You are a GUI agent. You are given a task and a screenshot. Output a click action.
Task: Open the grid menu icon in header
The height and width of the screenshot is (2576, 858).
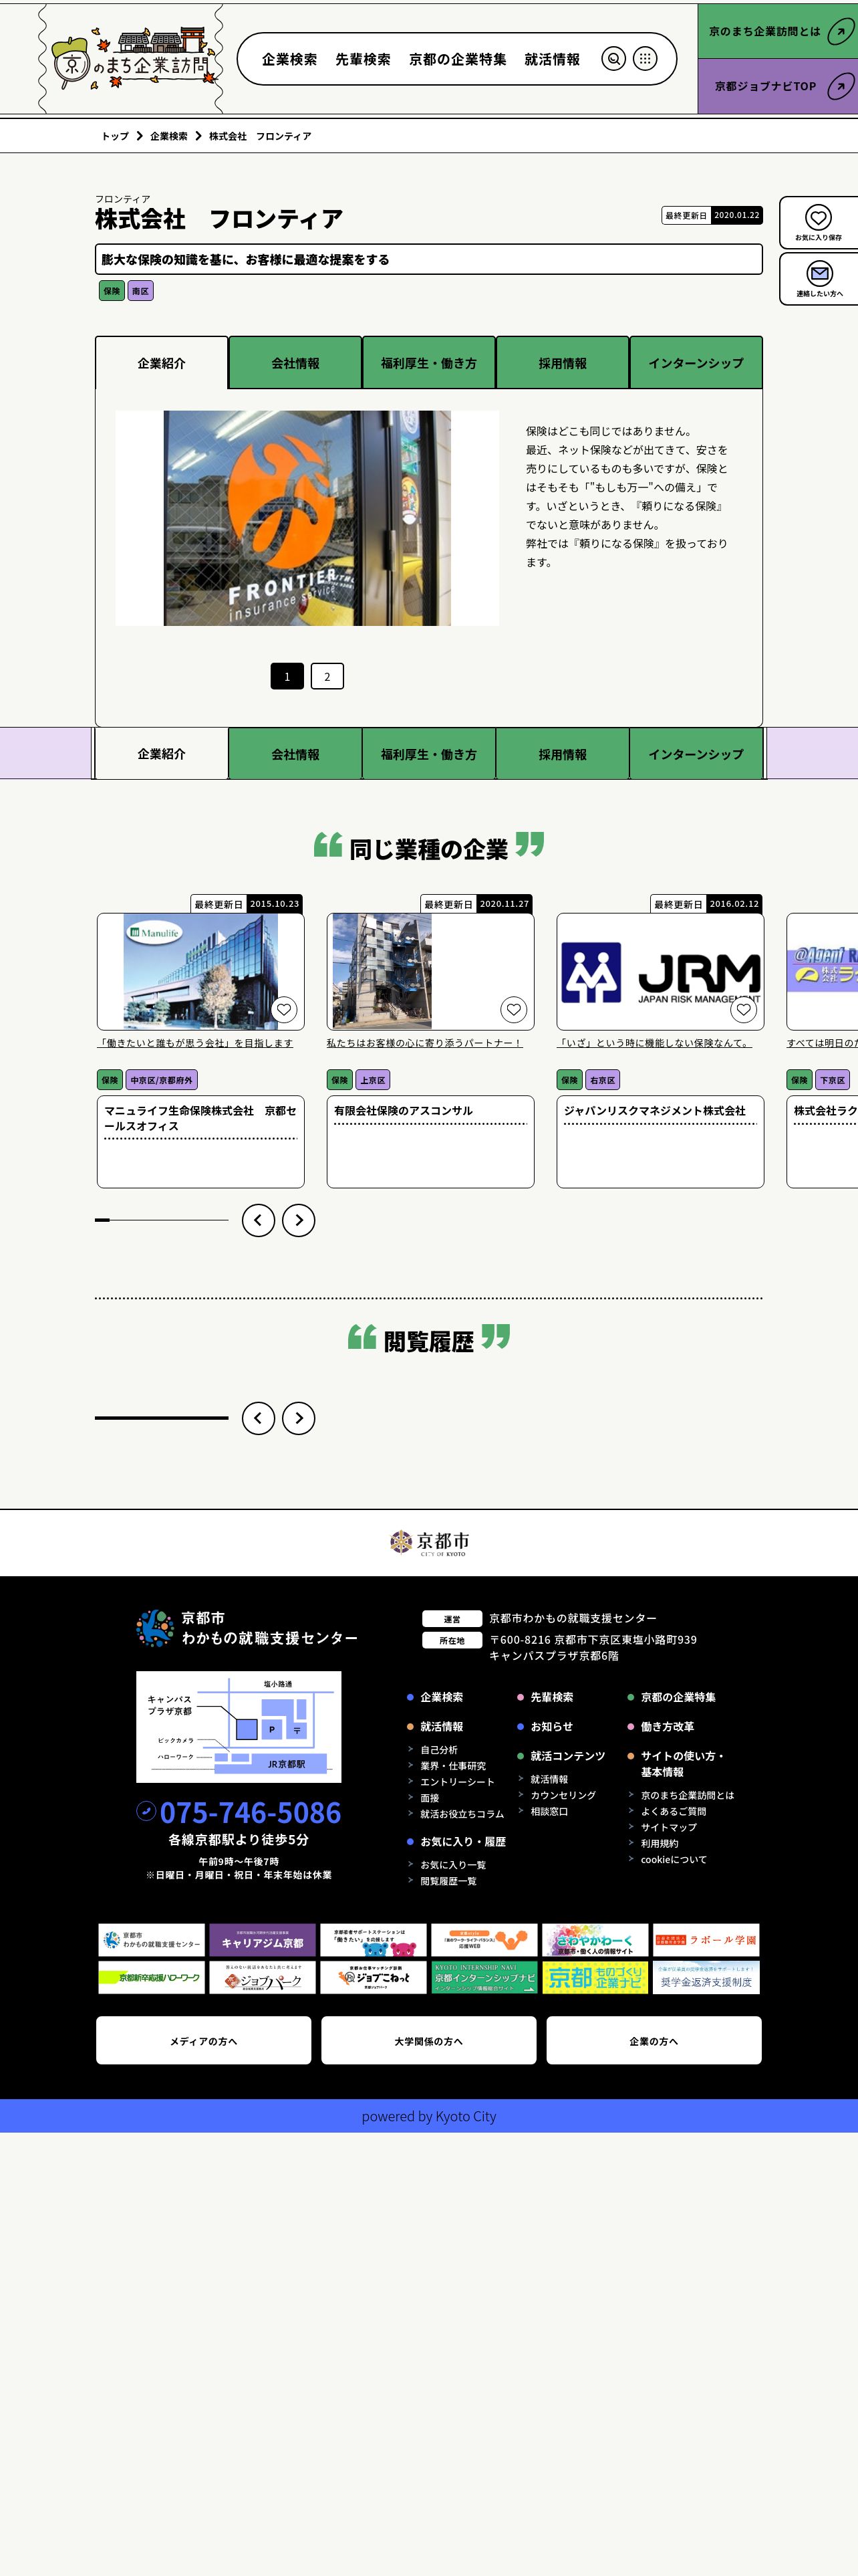point(646,59)
